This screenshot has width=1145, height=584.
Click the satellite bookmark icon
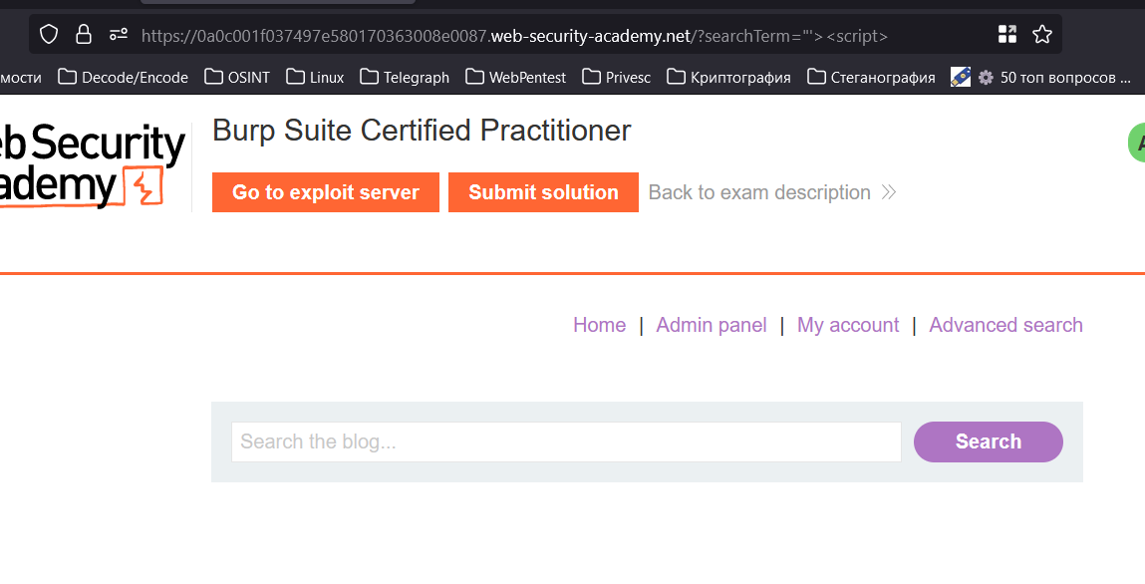coord(960,77)
